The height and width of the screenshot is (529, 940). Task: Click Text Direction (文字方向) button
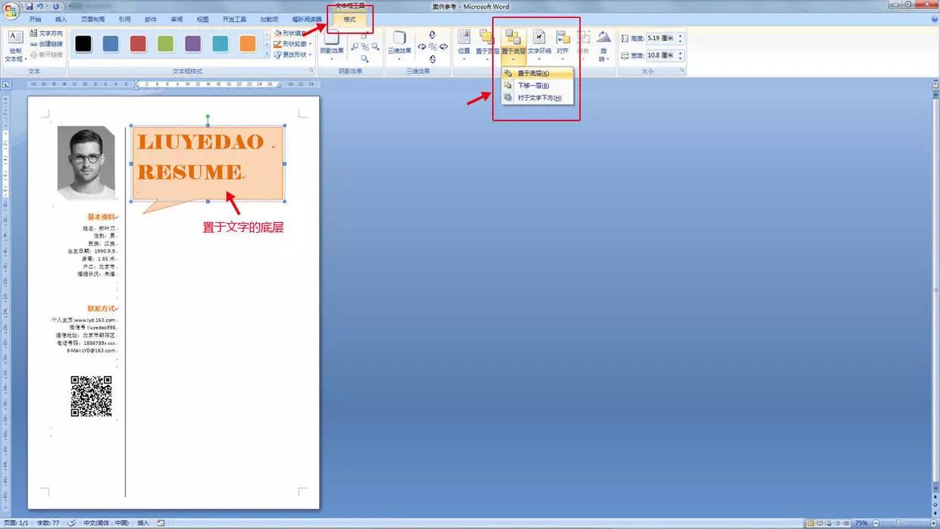tap(45, 33)
